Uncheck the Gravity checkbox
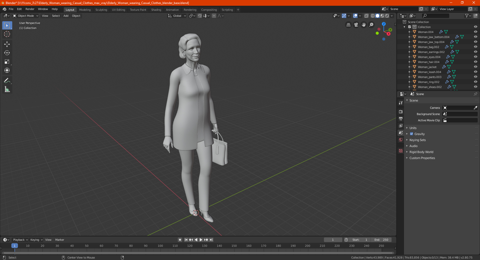Screen dimensions: 480x260 point(411,134)
